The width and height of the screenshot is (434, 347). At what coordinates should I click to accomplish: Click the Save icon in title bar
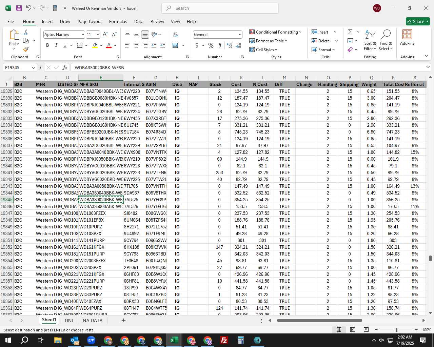pyautogui.click(x=19, y=8)
